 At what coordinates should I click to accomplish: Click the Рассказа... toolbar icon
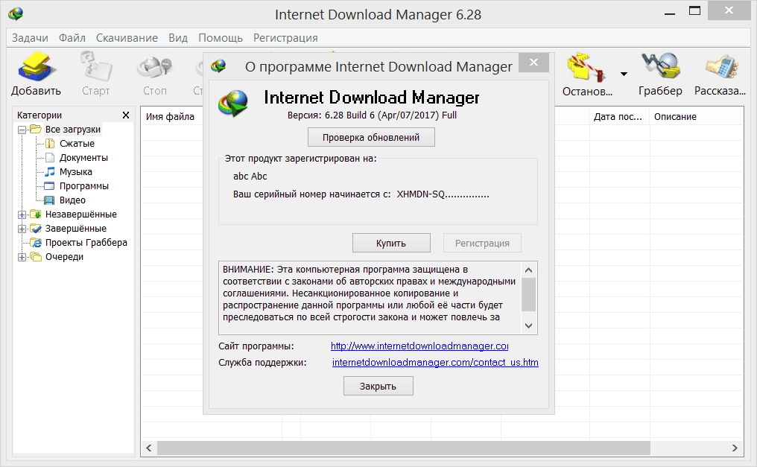click(x=720, y=66)
